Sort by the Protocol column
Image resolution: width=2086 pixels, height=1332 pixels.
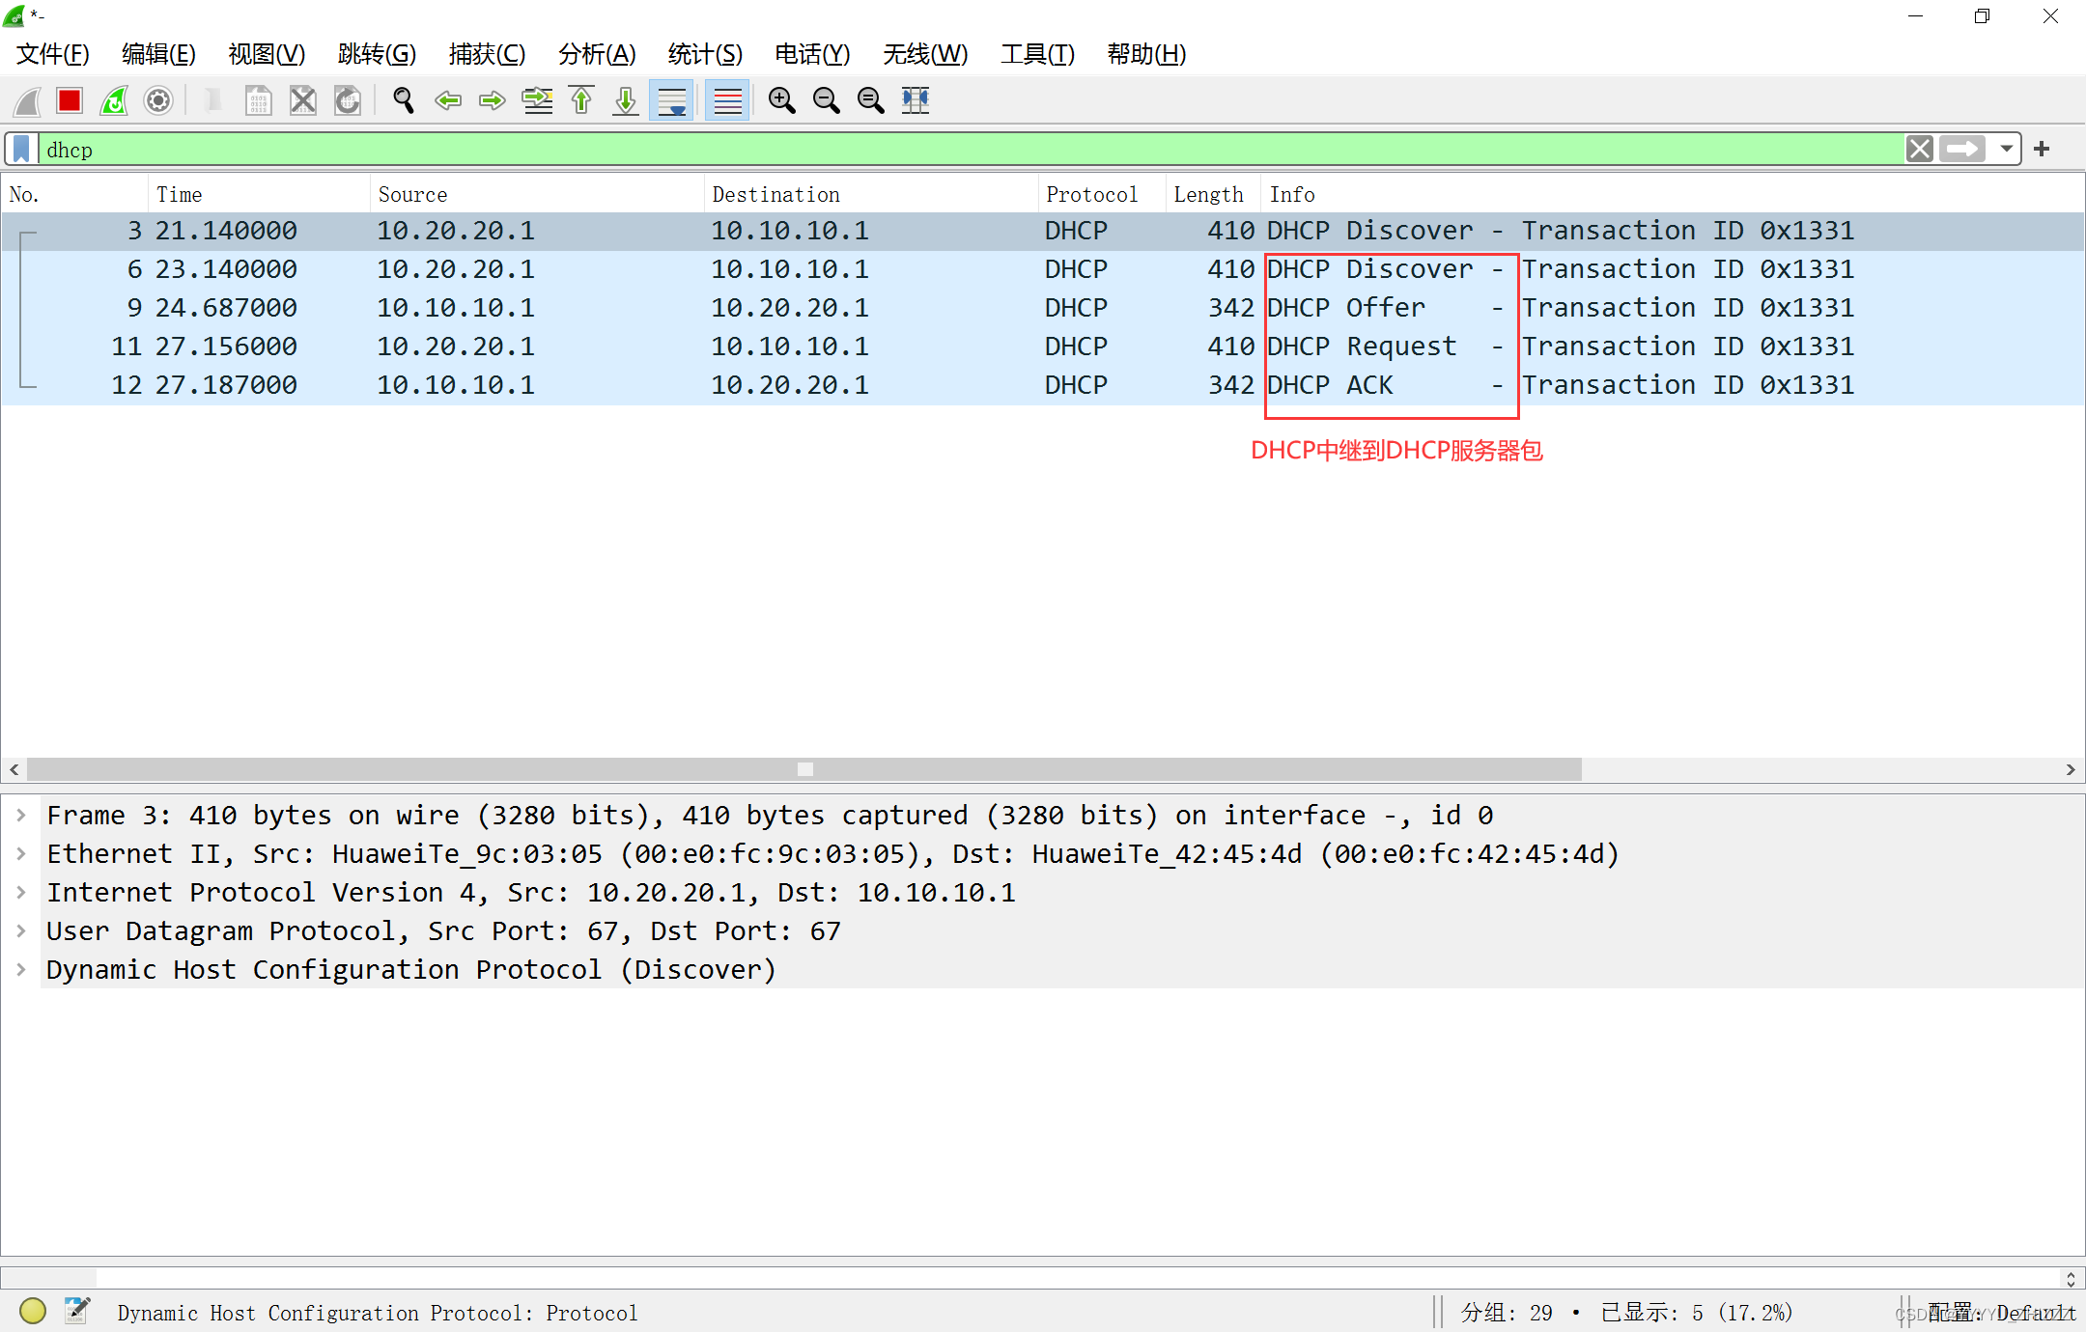coord(1102,195)
